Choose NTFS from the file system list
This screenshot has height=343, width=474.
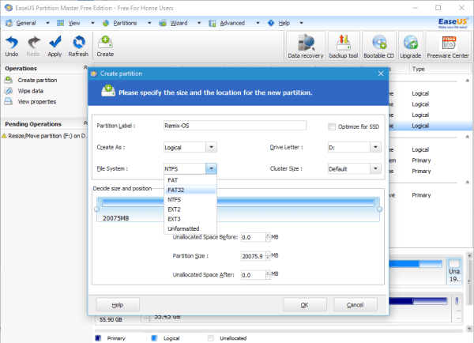click(x=190, y=200)
